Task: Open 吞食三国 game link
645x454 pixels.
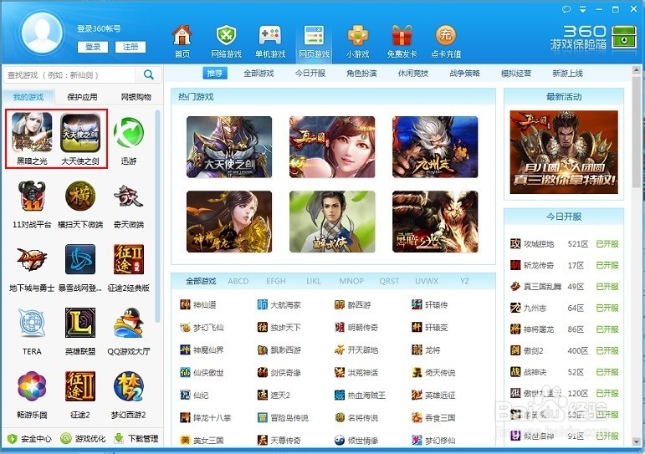Action: 433,418
